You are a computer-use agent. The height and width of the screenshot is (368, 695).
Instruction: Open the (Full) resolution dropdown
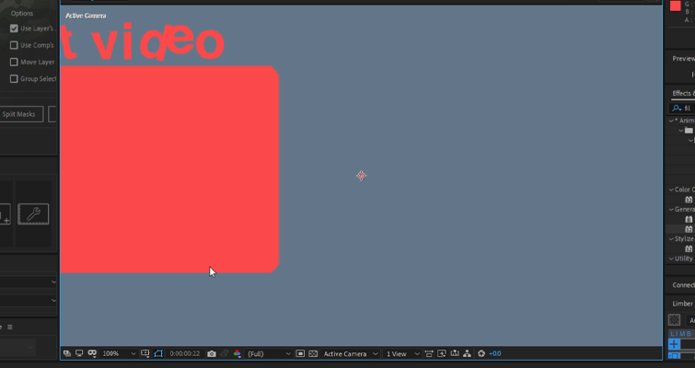[x=268, y=353]
